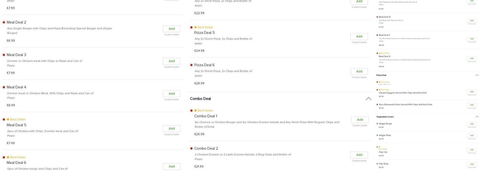The width and height of the screenshot is (480, 171).
Task: Select the Vegetarian Lovers section heading
Action: click(385, 117)
